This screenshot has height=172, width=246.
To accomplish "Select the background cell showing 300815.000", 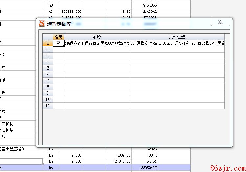I will pyautogui.click(x=71, y=12).
